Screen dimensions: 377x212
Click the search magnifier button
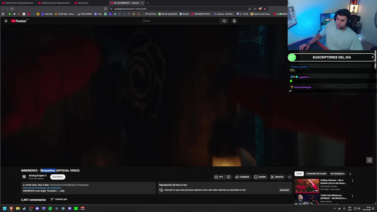tap(224, 21)
